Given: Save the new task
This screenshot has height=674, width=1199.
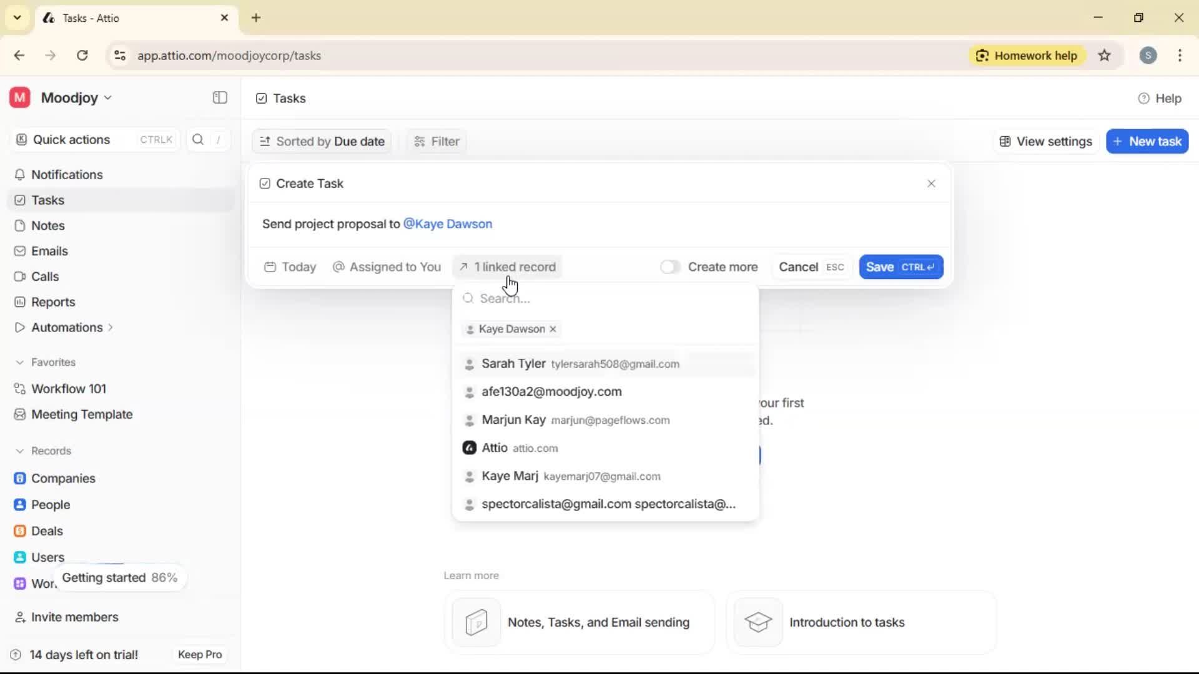Looking at the screenshot, I should [x=900, y=266].
